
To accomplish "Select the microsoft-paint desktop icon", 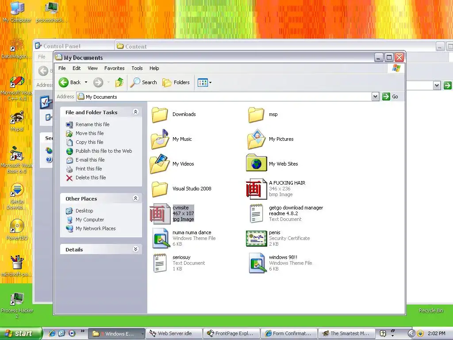I will 16,266.
